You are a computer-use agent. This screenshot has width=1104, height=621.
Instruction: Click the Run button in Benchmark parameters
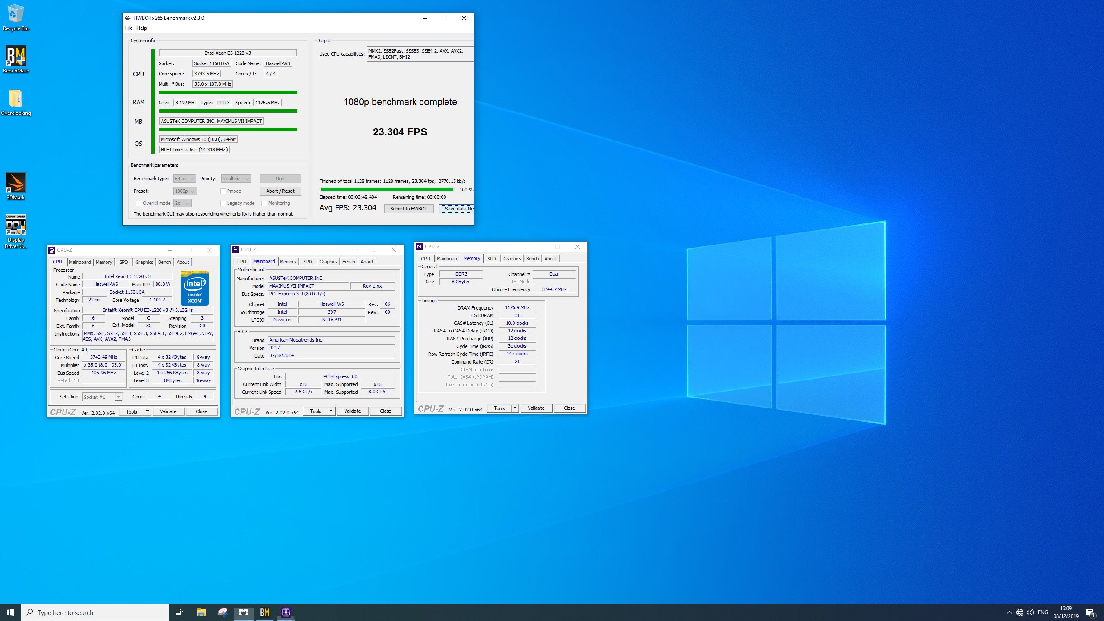pyautogui.click(x=280, y=179)
